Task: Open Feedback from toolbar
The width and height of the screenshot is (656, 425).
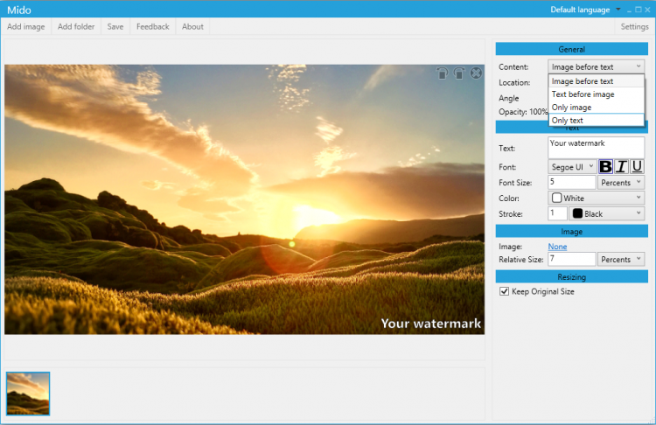Action: pyautogui.click(x=153, y=27)
